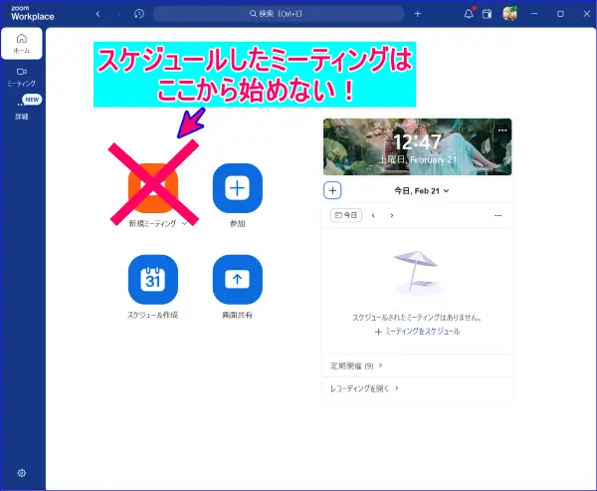Maximize the Zoom Workplace window
Image resolution: width=597 pixels, height=491 pixels.
point(560,14)
